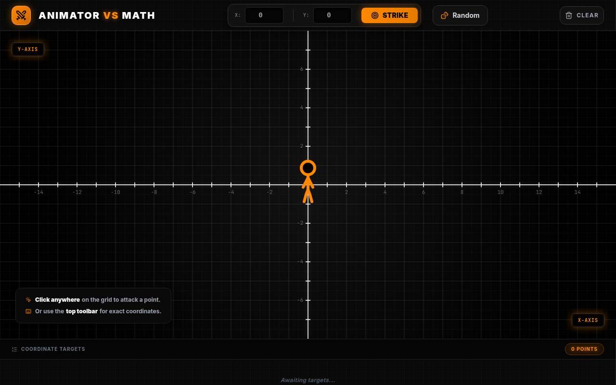The height and width of the screenshot is (385, 616).
Task: Click the x-axis label -14
Action: 38,192
